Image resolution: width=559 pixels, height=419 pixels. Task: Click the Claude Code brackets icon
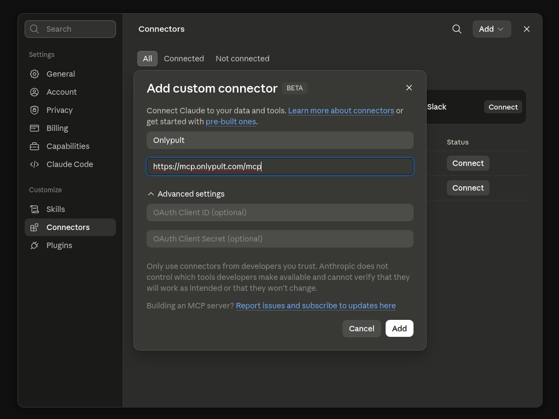click(x=34, y=164)
